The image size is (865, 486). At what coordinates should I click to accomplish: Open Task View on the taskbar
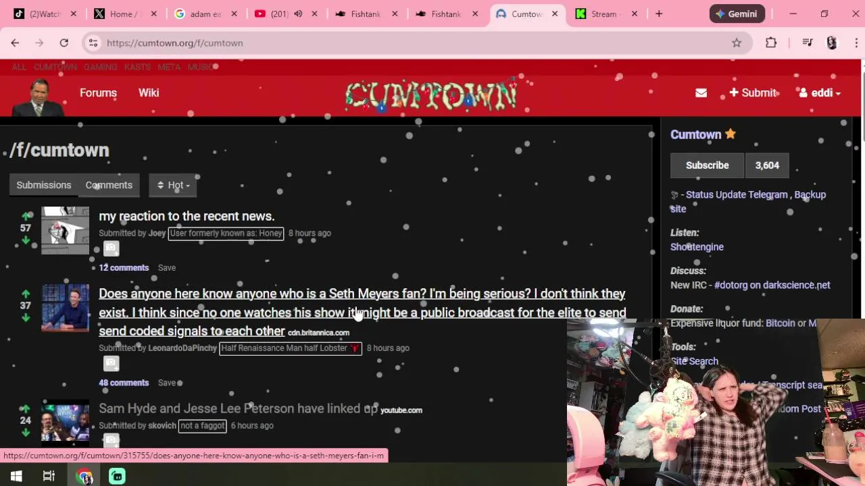click(x=49, y=476)
